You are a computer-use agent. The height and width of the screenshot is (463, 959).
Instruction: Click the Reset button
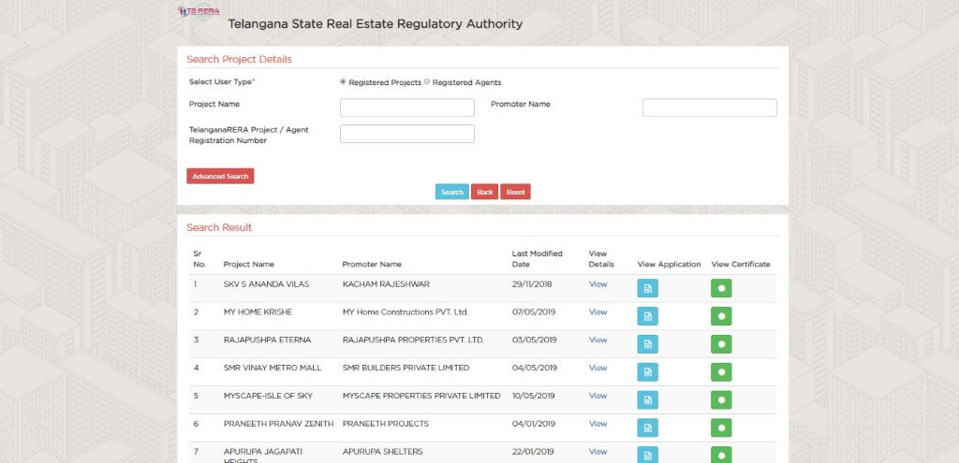tap(515, 192)
